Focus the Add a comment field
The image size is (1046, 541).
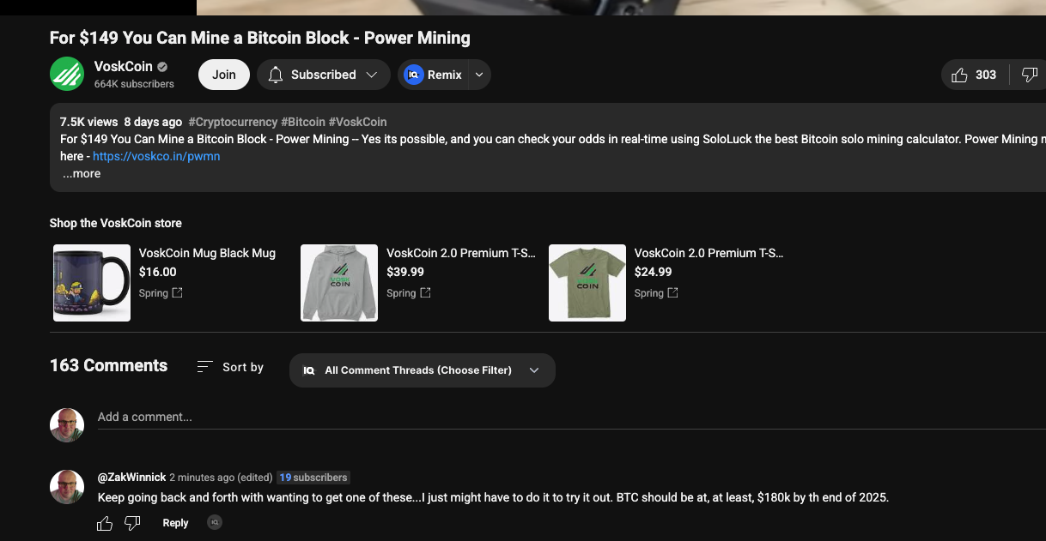(571, 418)
